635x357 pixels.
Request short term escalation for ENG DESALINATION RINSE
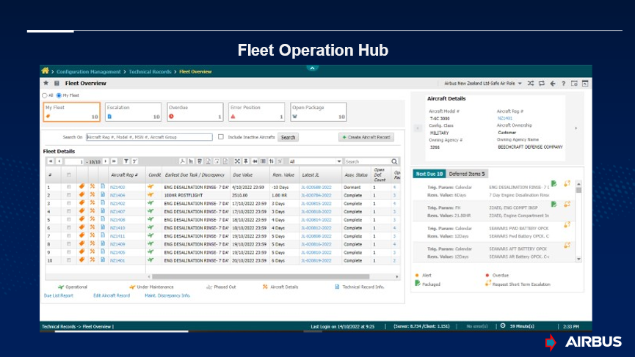(567, 183)
